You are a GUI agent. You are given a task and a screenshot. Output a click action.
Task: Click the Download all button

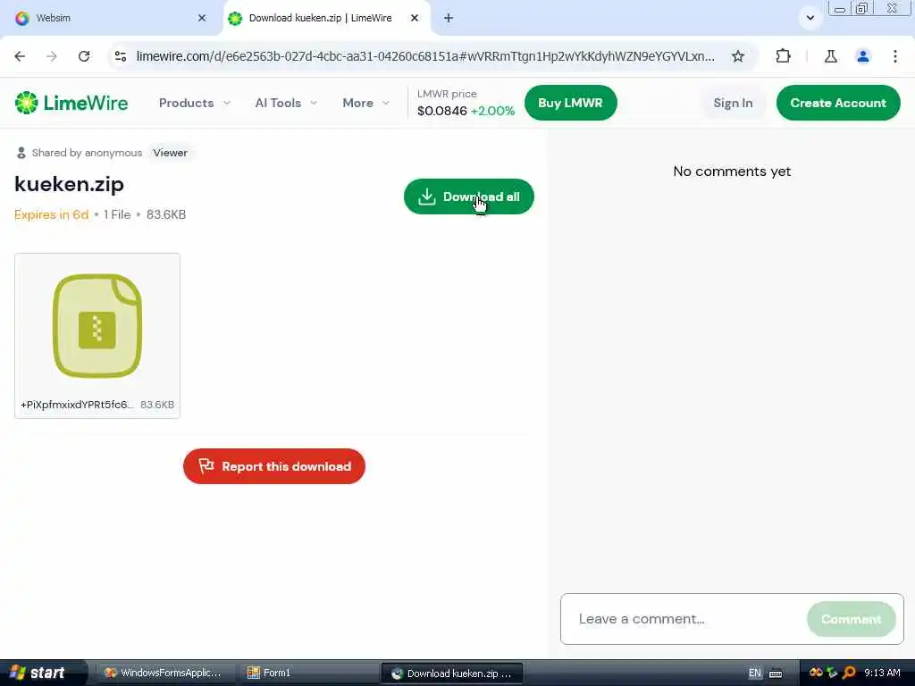pos(468,197)
